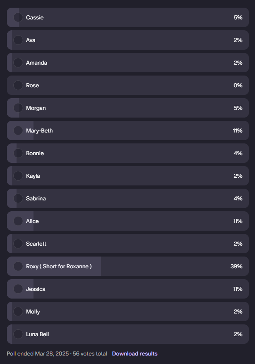Vote for Morgan option
Image resolution: width=255 pixels, height=364 pixels.
pos(18,108)
